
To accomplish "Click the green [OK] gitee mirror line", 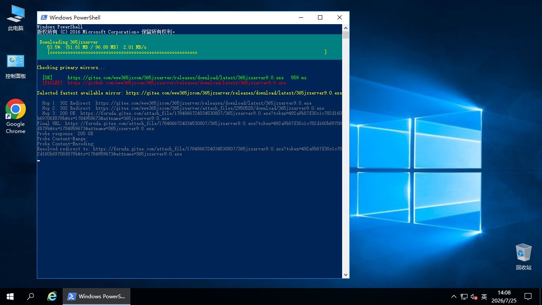I will click(x=174, y=78).
